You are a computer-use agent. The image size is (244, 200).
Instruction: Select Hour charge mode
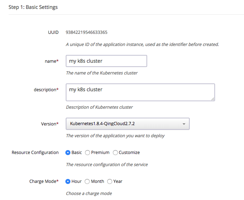tap(68, 181)
